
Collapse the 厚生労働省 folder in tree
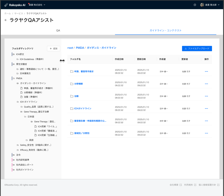tap(14, 64)
